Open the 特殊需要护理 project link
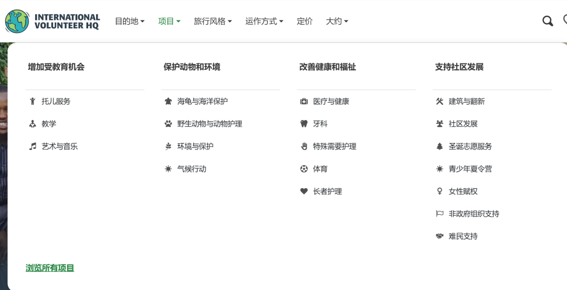Screen dimensions: 567x290 335,146
